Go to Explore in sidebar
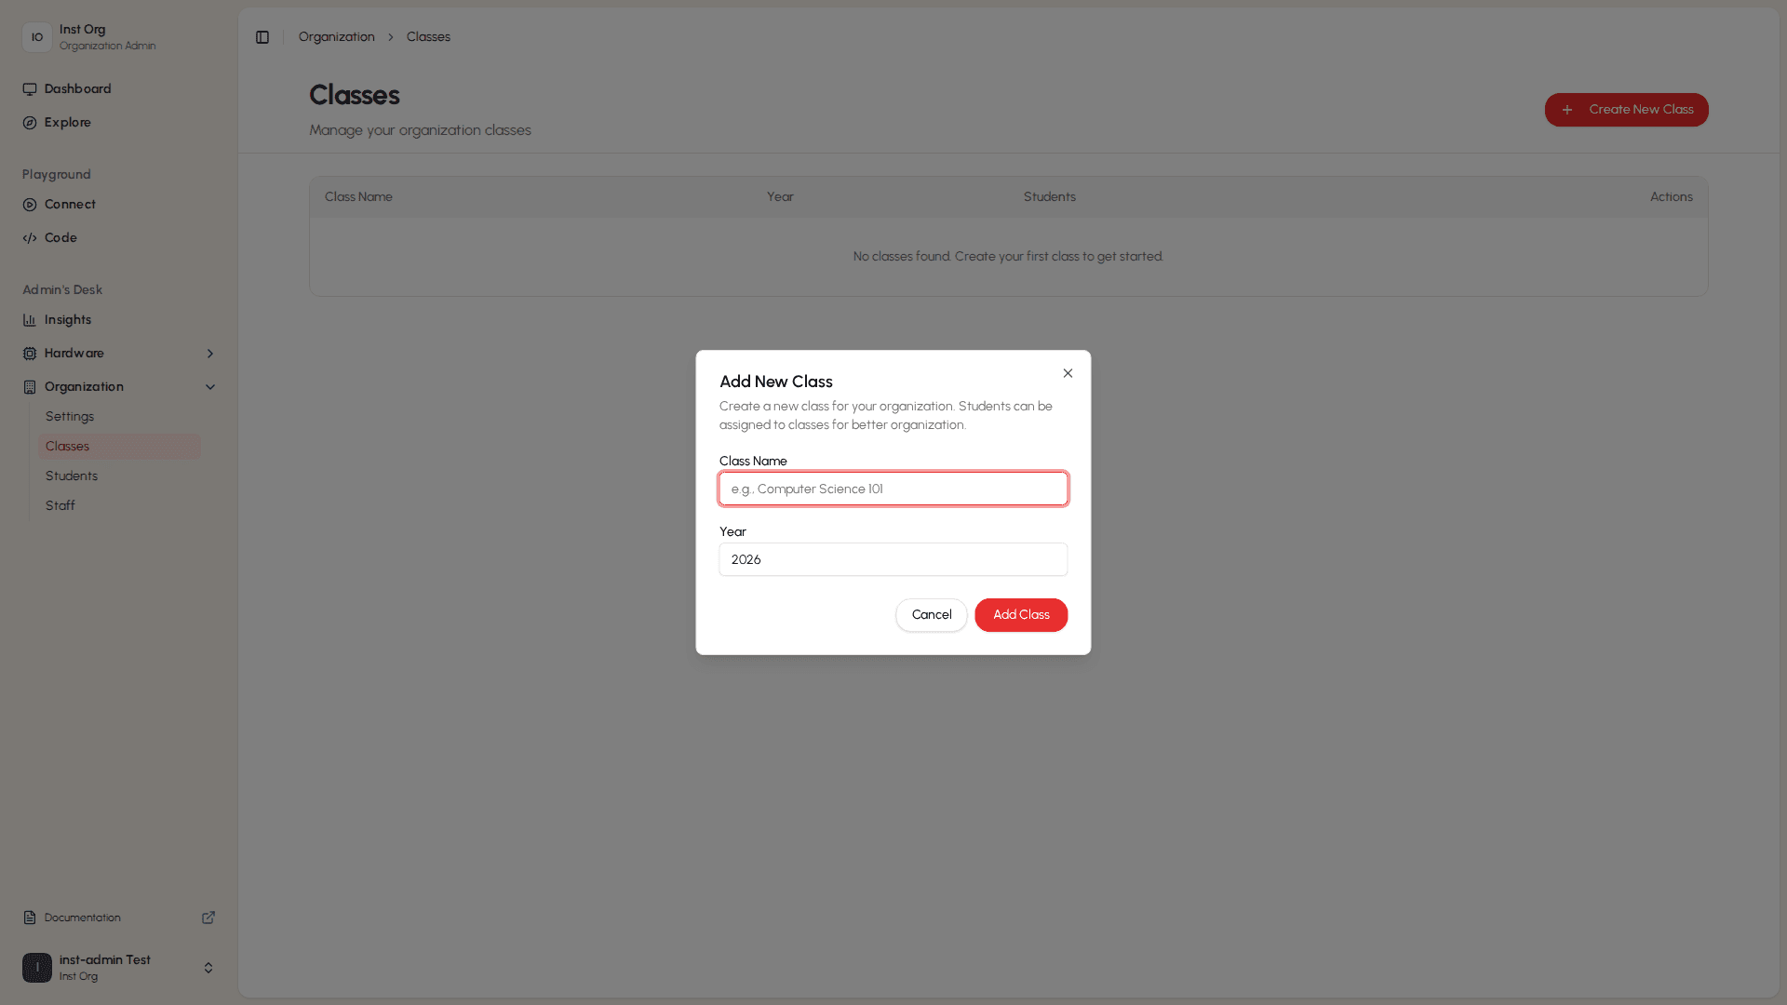The height and width of the screenshot is (1005, 1787). 119,123
